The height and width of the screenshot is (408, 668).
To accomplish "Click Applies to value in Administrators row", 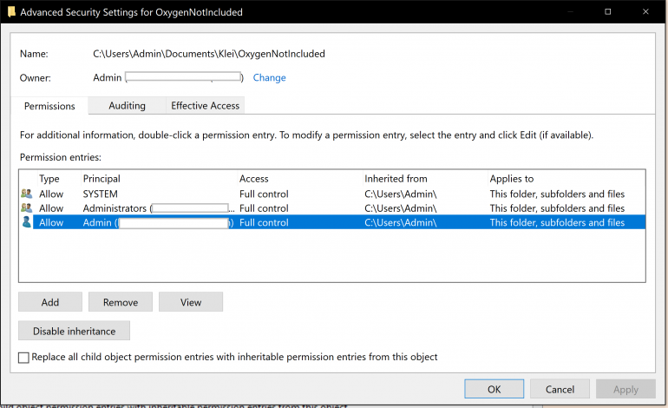I will coord(557,208).
